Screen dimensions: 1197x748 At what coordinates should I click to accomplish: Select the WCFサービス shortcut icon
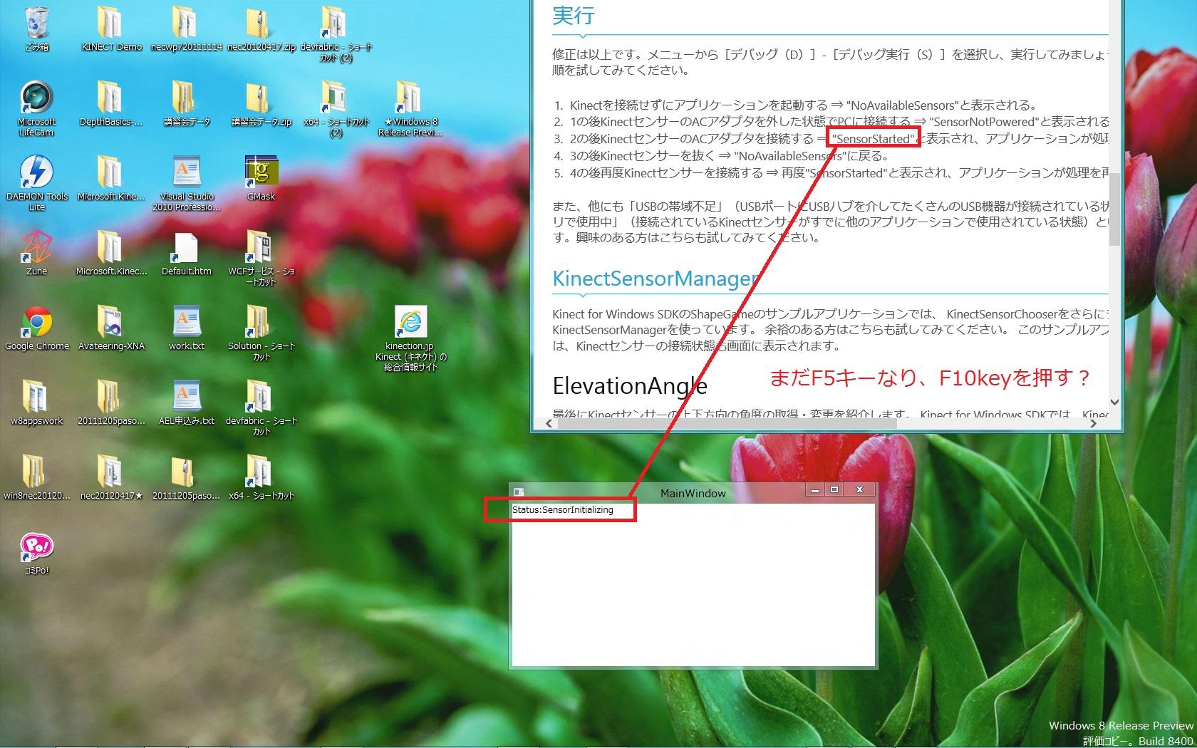(261, 259)
